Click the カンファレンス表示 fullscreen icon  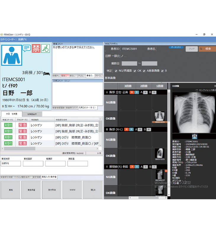(197, 90)
